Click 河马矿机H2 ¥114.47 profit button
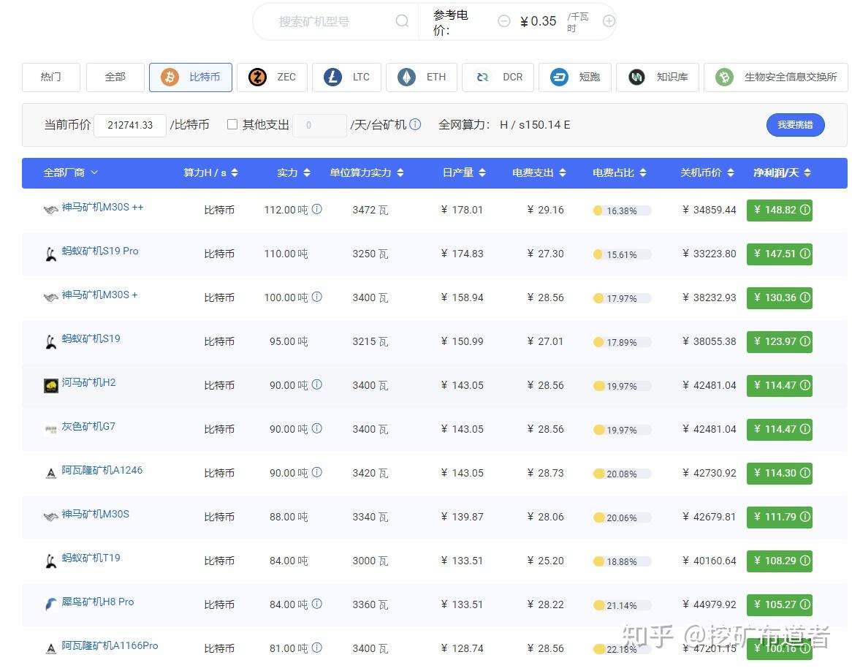The image size is (852, 671). coord(780,385)
